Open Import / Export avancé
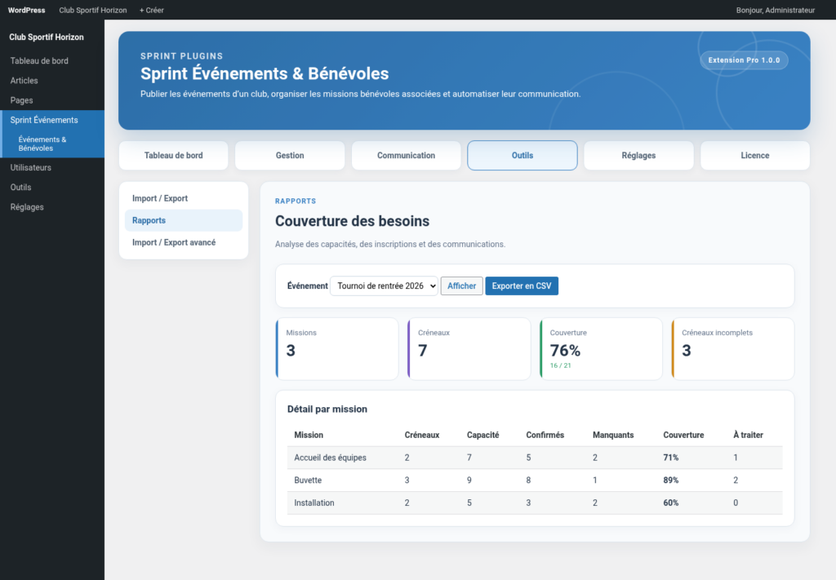The width and height of the screenshot is (836, 580). tap(184, 242)
